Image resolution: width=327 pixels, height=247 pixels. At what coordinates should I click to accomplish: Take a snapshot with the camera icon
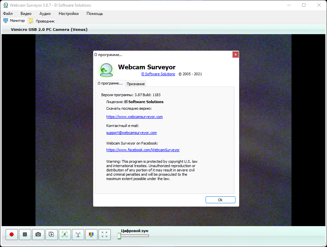[38, 234]
